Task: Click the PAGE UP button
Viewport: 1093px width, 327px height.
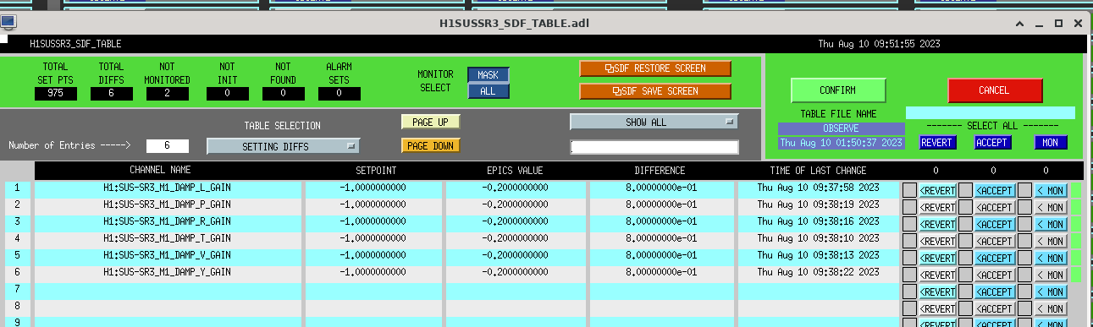Action: [430, 123]
